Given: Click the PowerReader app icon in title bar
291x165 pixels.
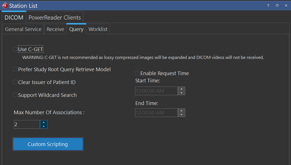Looking at the screenshot, I should point(5,6).
